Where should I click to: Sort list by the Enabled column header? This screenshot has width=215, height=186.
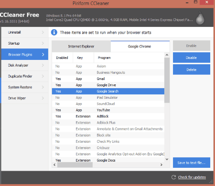tap(62, 58)
